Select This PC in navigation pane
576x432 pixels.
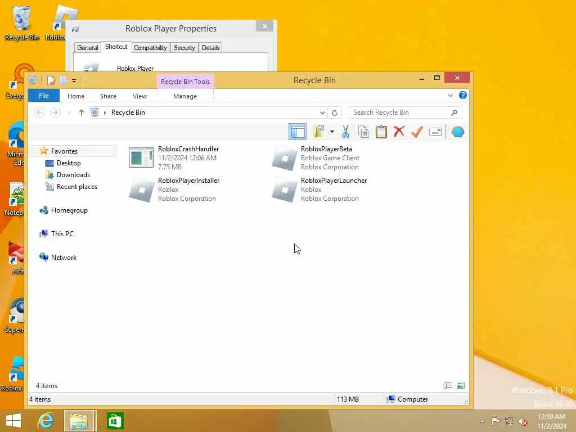click(62, 233)
